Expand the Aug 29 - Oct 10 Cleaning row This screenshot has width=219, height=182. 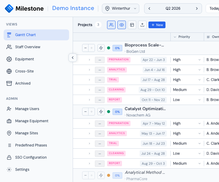[x=89, y=90]
